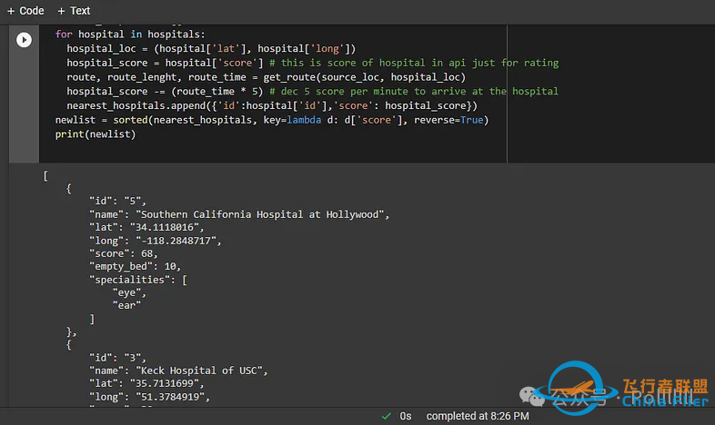
Task: Click the "score": 68 output line
Action: coord(123,253)
